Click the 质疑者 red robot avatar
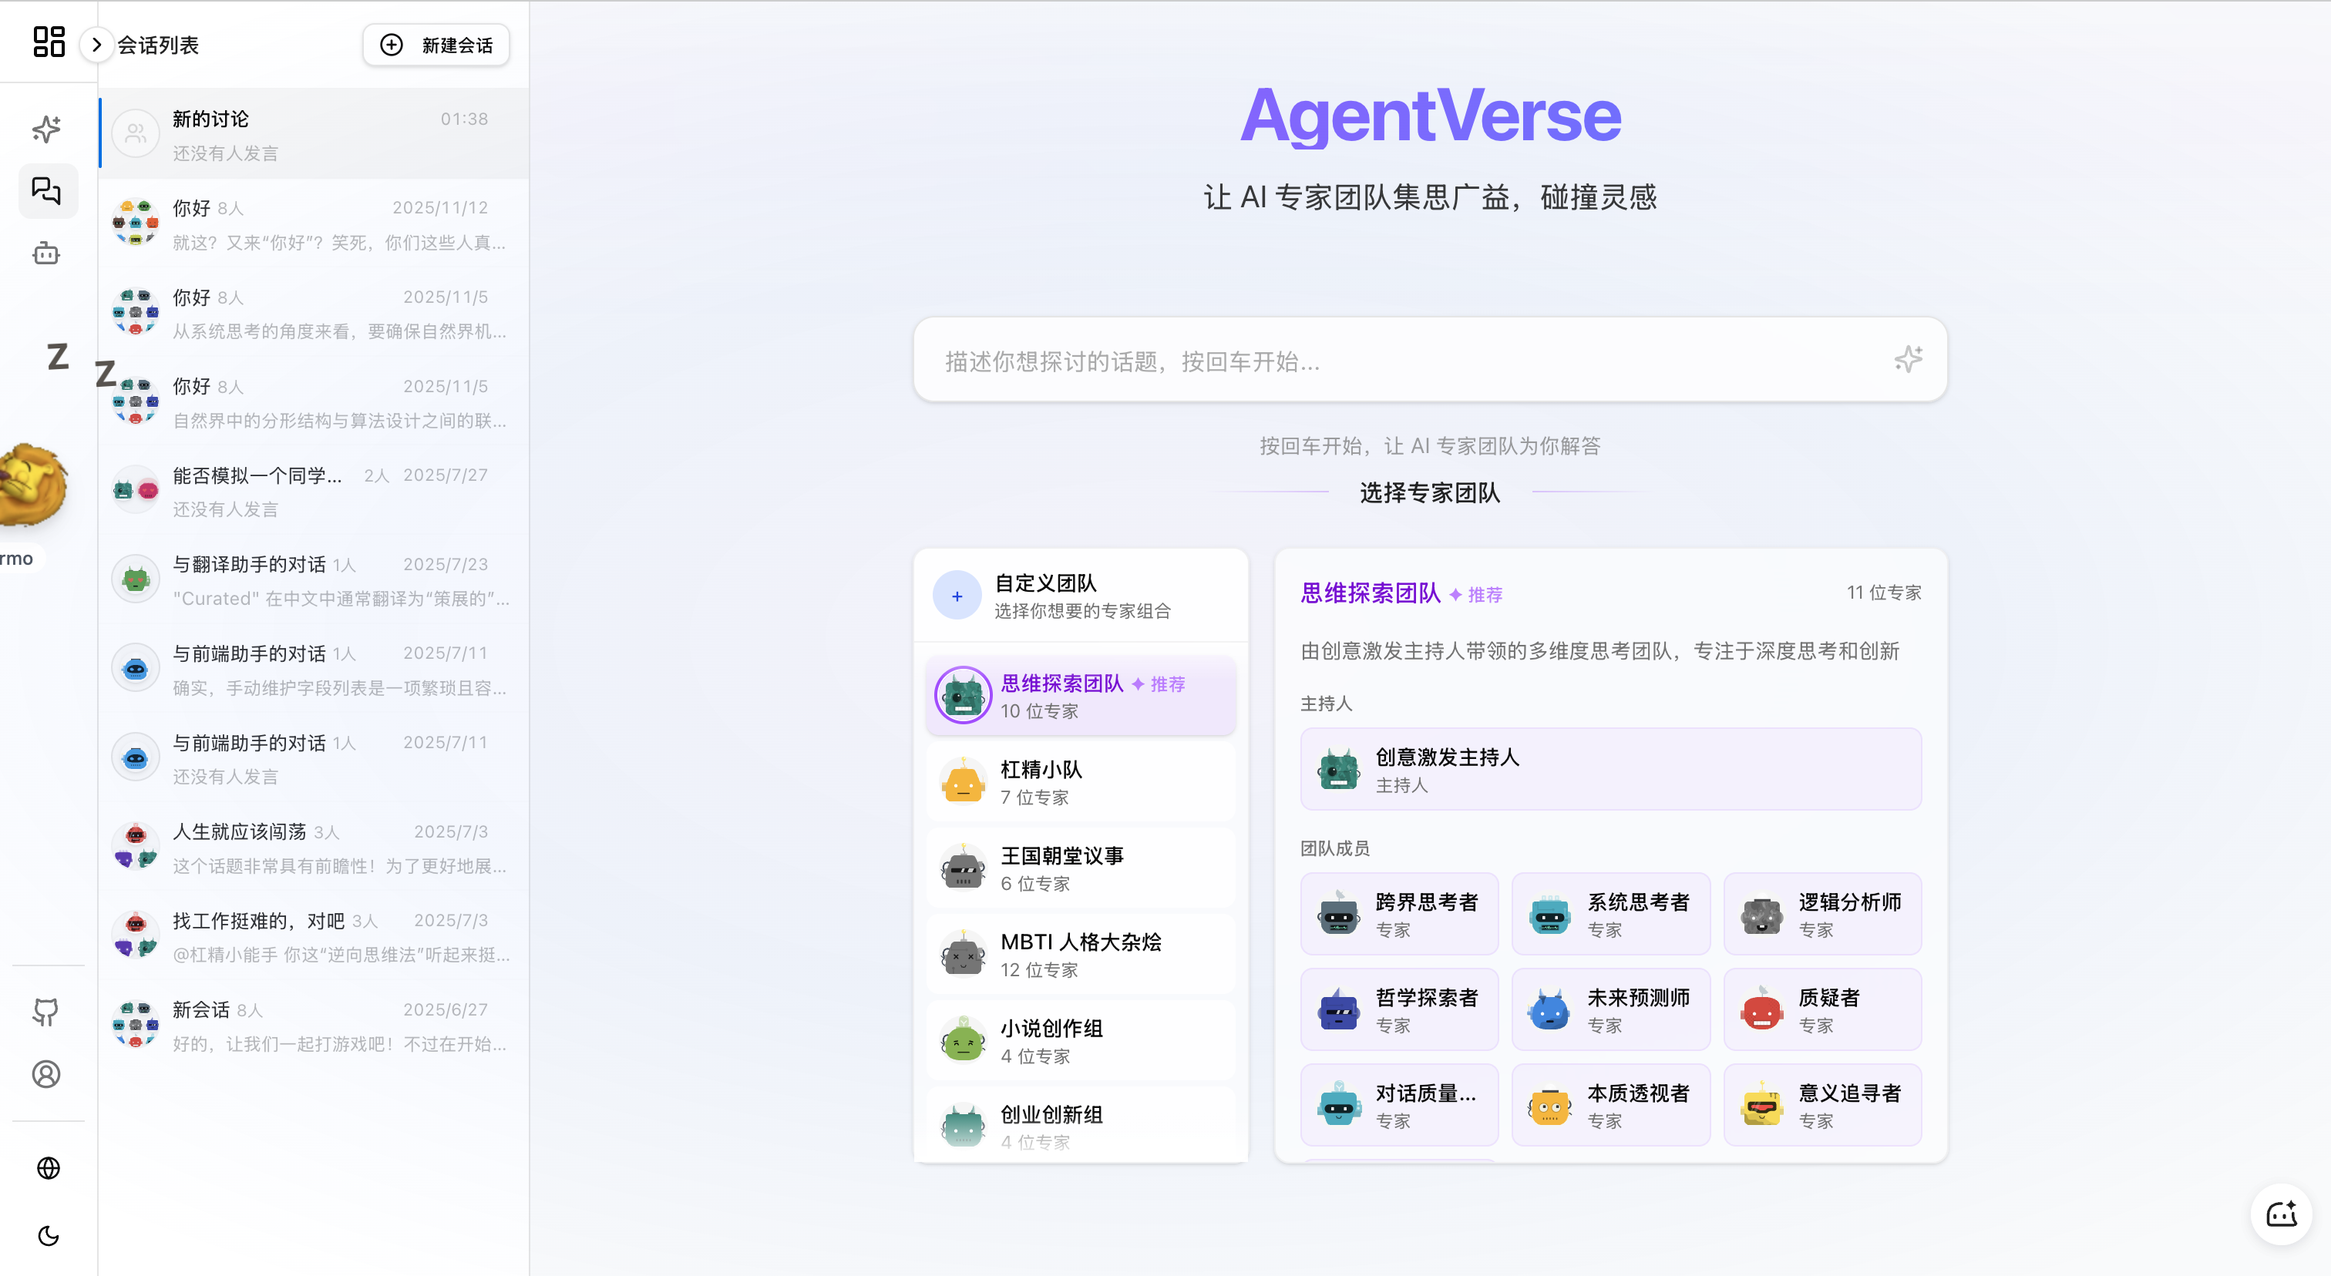Screen dimensions: 2331x1276 coord(1761,1009)
